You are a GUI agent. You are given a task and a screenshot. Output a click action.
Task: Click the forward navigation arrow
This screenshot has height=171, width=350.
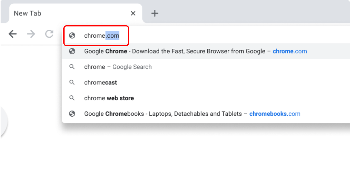[31, 34]
